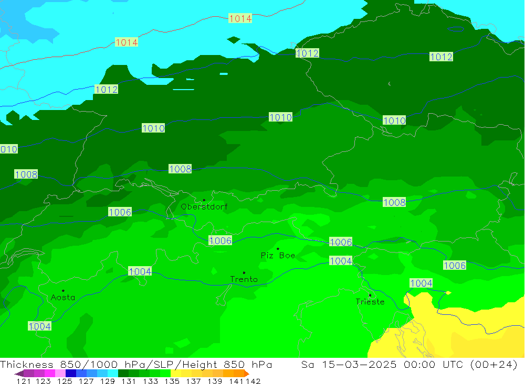Select the 1006 isobar label left of Oberstdorf

(120, 212)
